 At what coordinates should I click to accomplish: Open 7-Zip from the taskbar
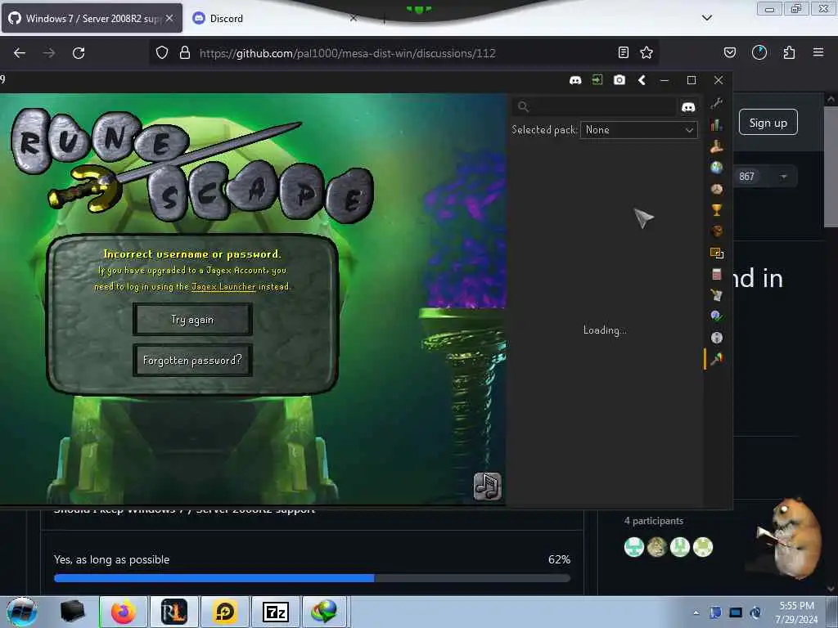pos(276,612)
